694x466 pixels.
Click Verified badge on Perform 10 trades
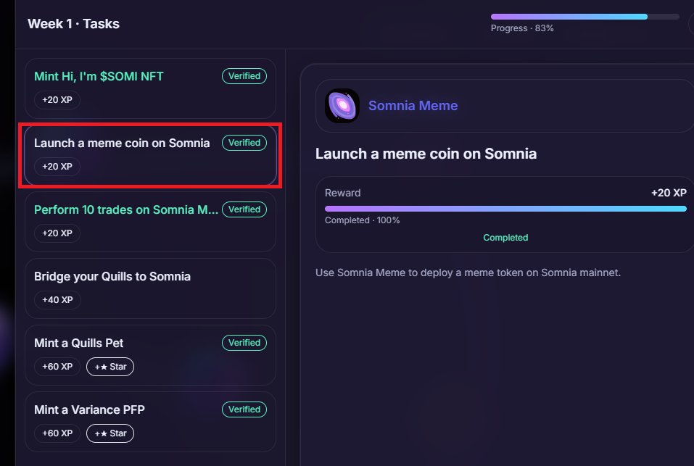point(244,209)
